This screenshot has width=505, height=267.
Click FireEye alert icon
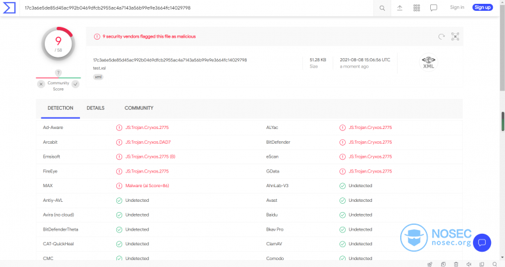[x=119, y=171]
